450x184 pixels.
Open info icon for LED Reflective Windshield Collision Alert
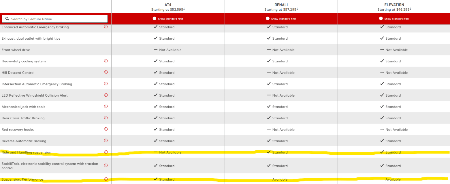pos(106,95)
